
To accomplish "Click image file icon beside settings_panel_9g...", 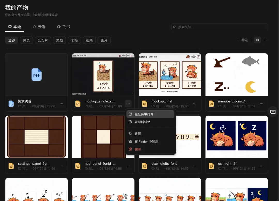I will 11,166.
